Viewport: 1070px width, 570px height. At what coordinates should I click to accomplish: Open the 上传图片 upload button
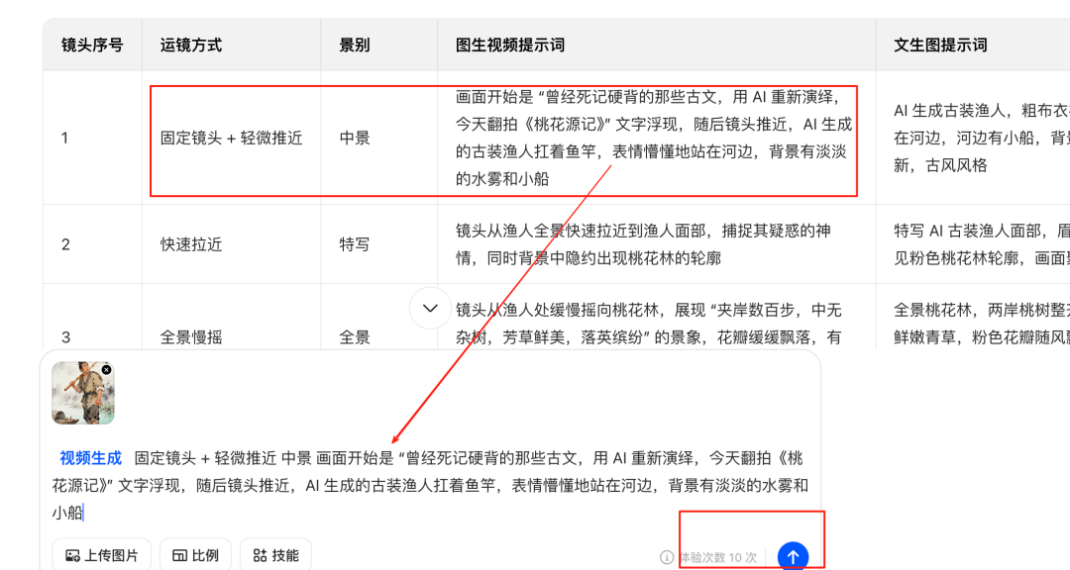coord(102,555)
